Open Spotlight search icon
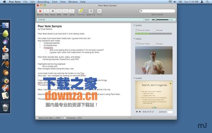 point(207,2)
